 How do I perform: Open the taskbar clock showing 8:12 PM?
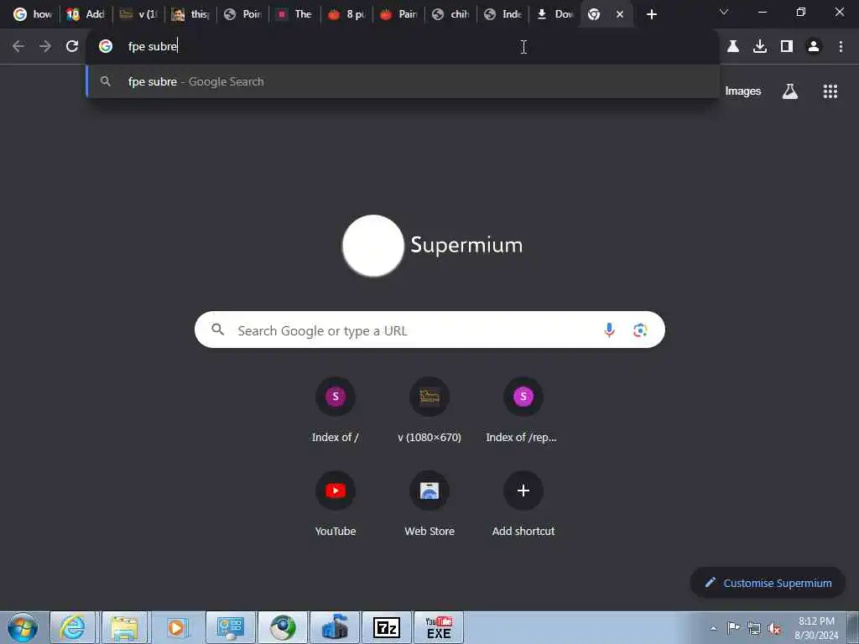tap(816, 628)
